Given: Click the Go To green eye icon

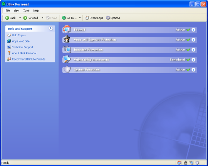Looking at the screenshot, I should 64,18.
